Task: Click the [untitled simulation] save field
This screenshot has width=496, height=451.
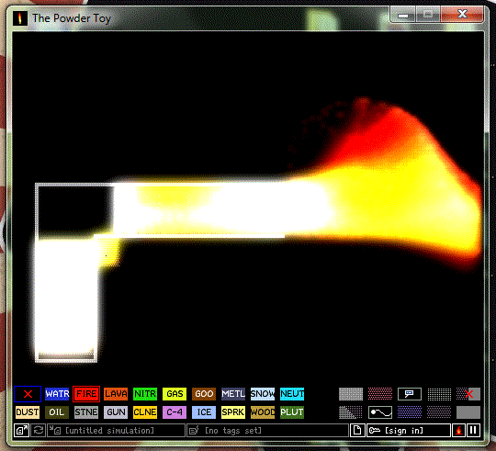Action: pos(116,431)
